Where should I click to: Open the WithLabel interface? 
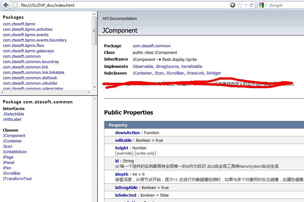coord(12,119)
